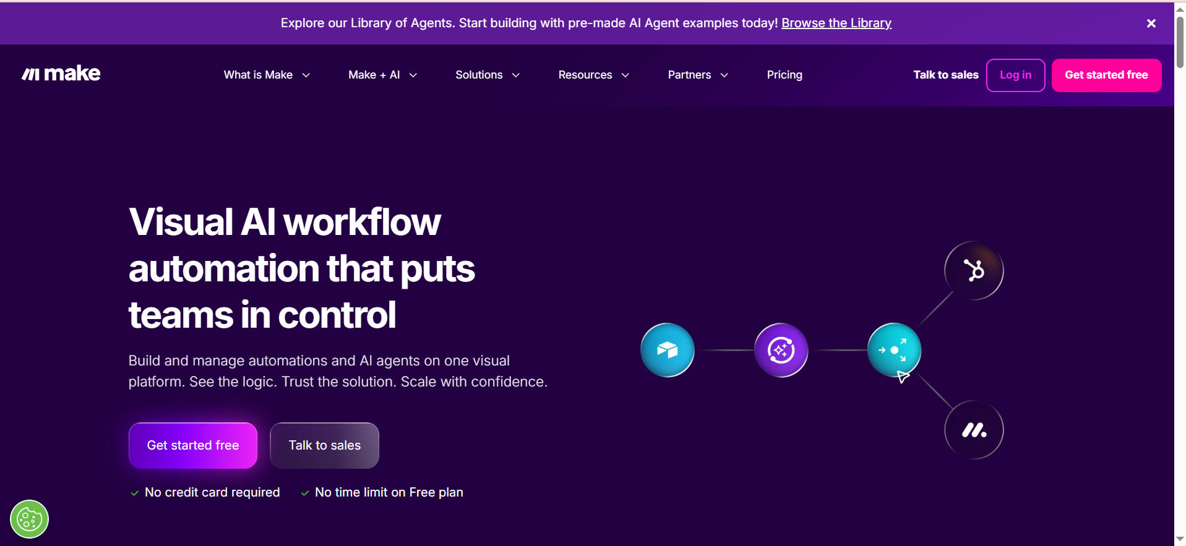Click the hero Get started free button
Image resolution: width=1186 pixels, height=546 pixels.
click(x=193, y=445)
